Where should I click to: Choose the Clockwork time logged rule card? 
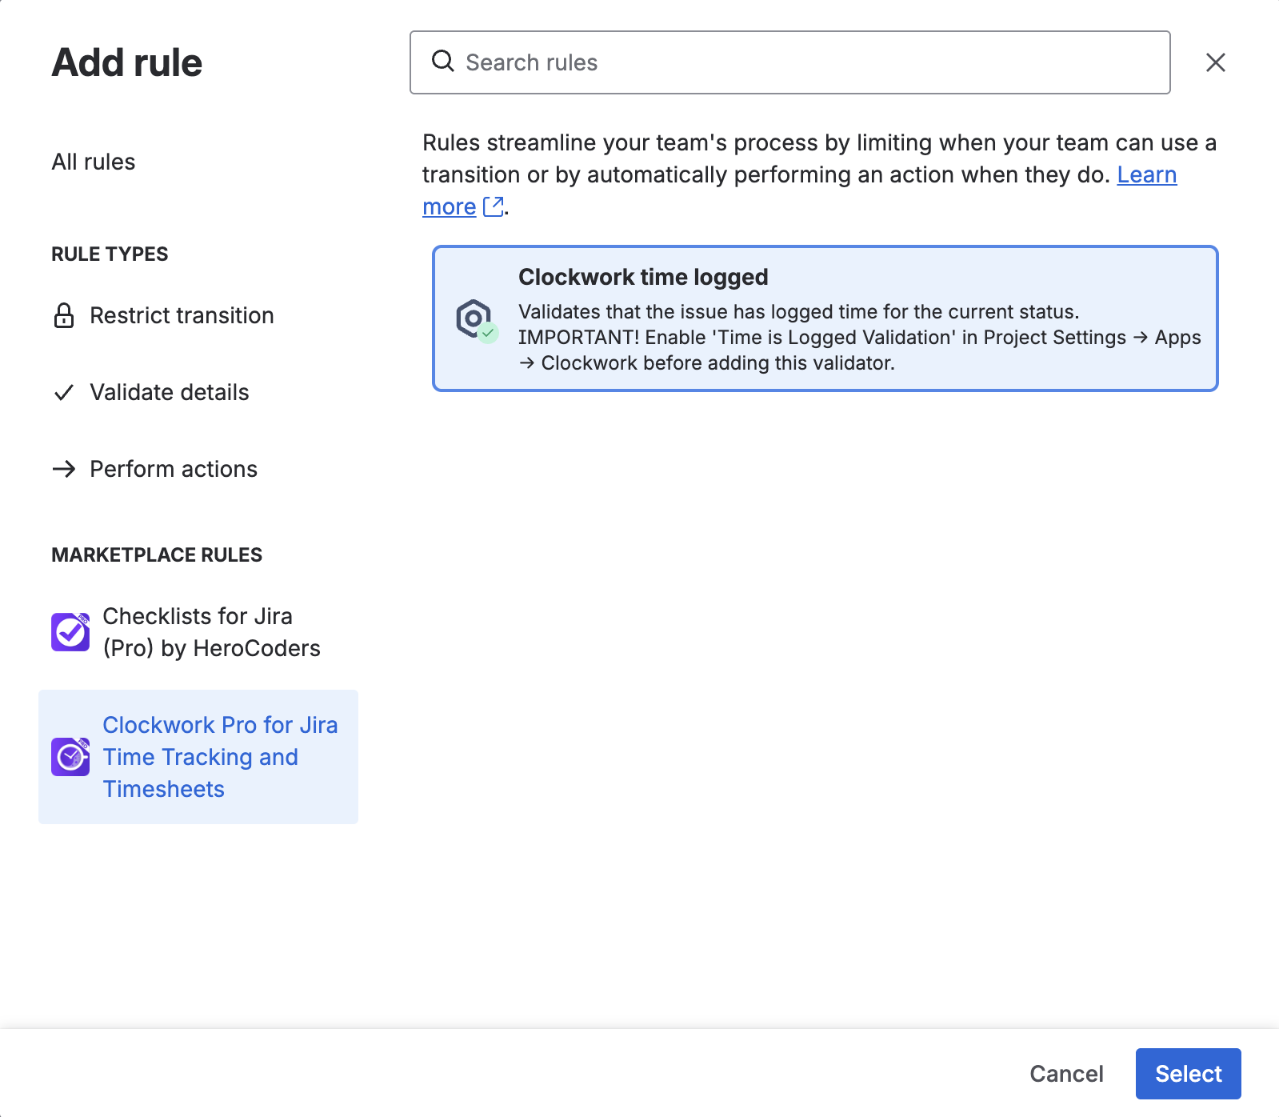coord(825,318)
